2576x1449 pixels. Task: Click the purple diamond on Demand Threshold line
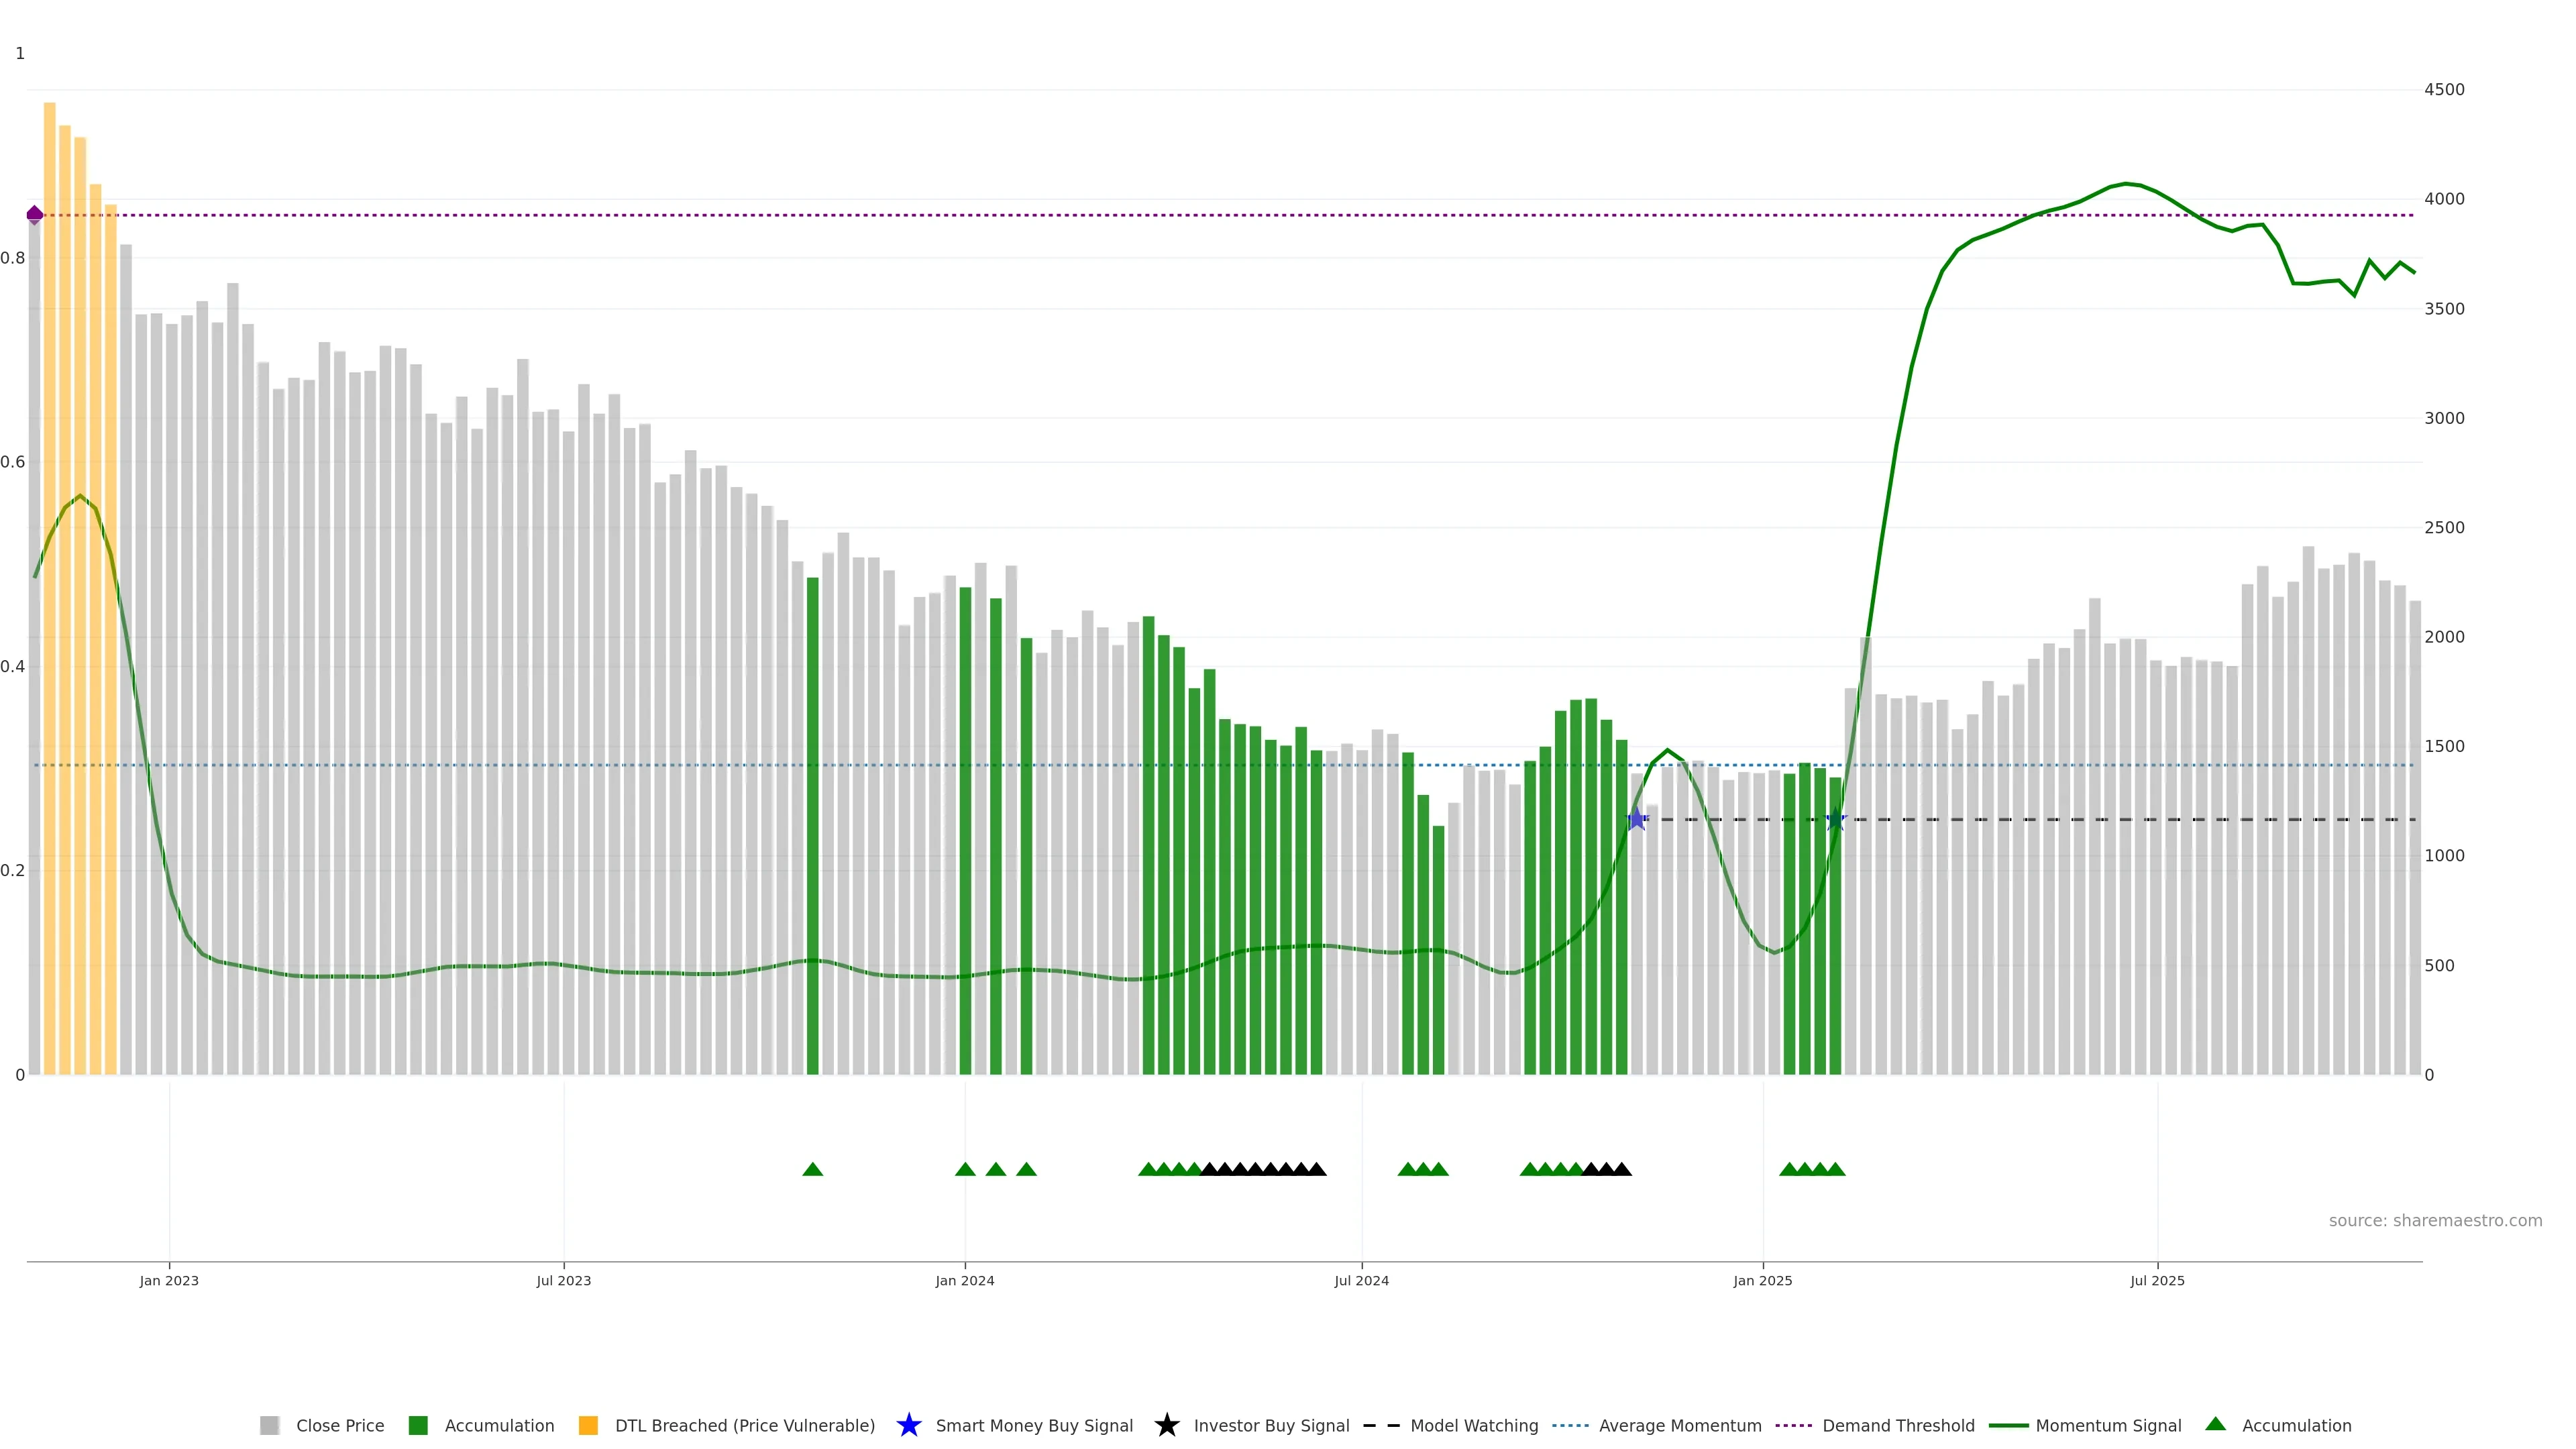click(x=35, y=215)
